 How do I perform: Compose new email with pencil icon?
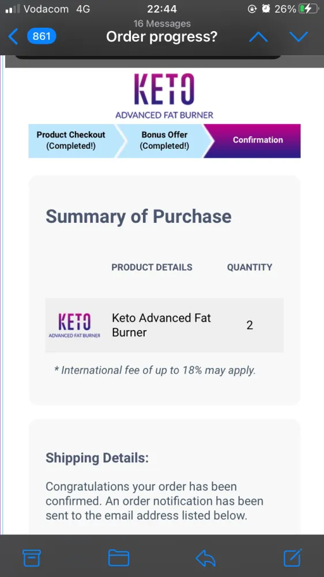click(x=293, y=557)
